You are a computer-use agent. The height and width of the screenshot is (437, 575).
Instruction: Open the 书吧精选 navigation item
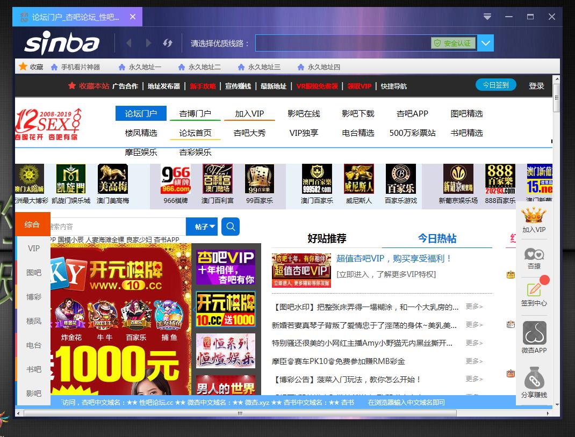466,133
